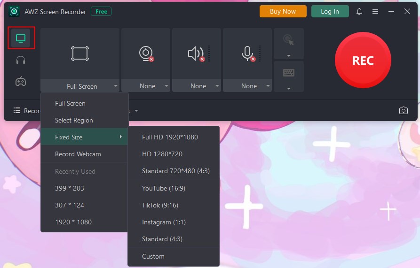Viewport: 420px width, 268px height.
Task: Expand the webcam None dropdown
Action: click(166, 86)
